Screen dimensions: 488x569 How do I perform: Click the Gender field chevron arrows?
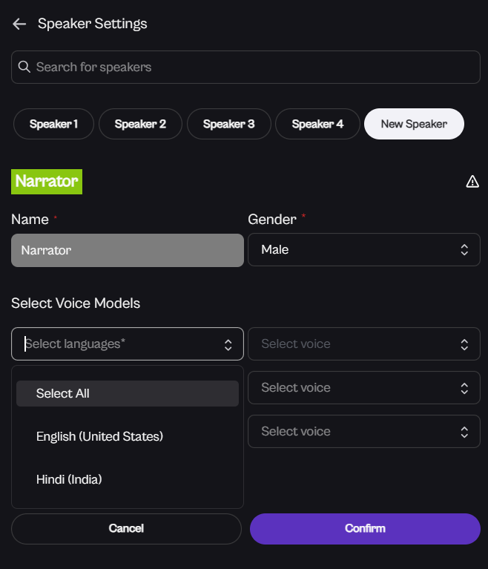point(464,250)
